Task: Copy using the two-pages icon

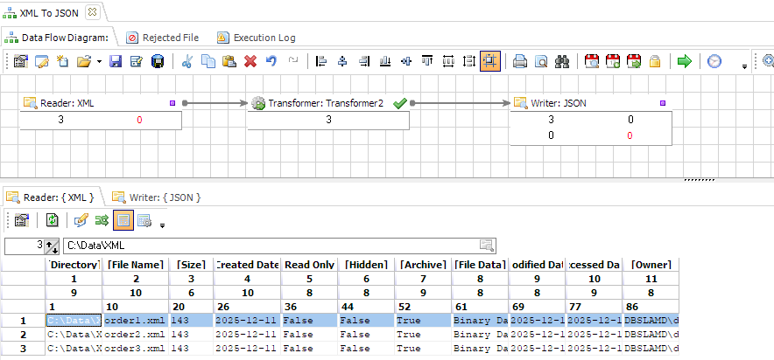Action: [x=208, y=61]
